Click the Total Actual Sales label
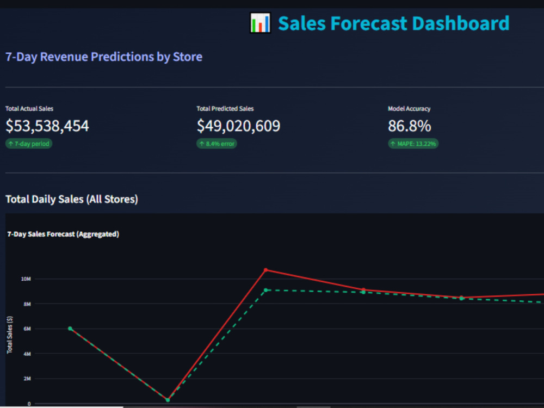 coord(29,109)
